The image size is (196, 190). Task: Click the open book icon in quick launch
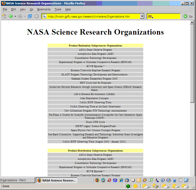pos(133,180)
